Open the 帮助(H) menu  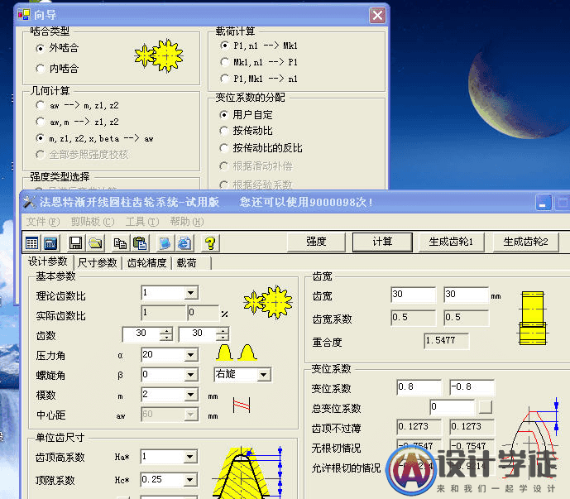[x=187, y=222]
